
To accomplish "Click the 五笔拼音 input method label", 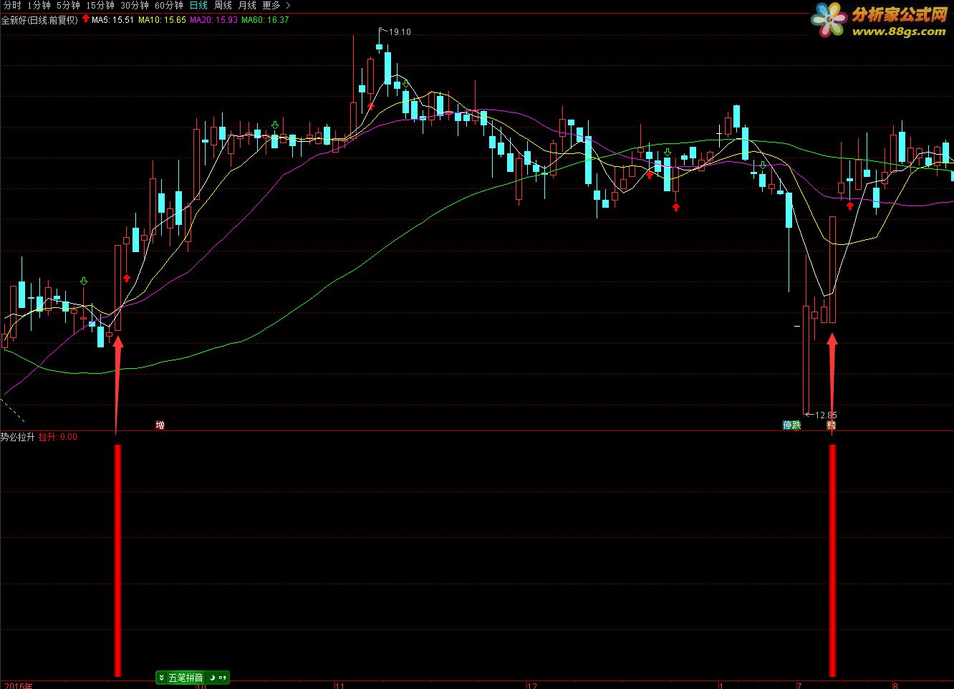I will [186, 678].
